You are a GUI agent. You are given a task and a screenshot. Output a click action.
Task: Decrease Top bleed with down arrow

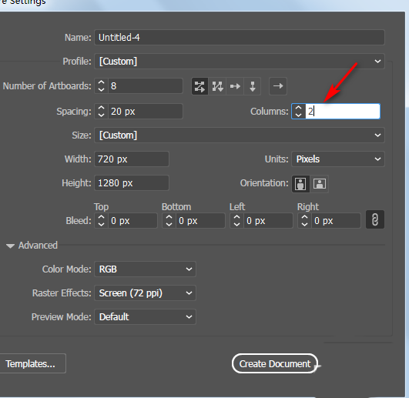pyautogui.click(x=101, y=225)
